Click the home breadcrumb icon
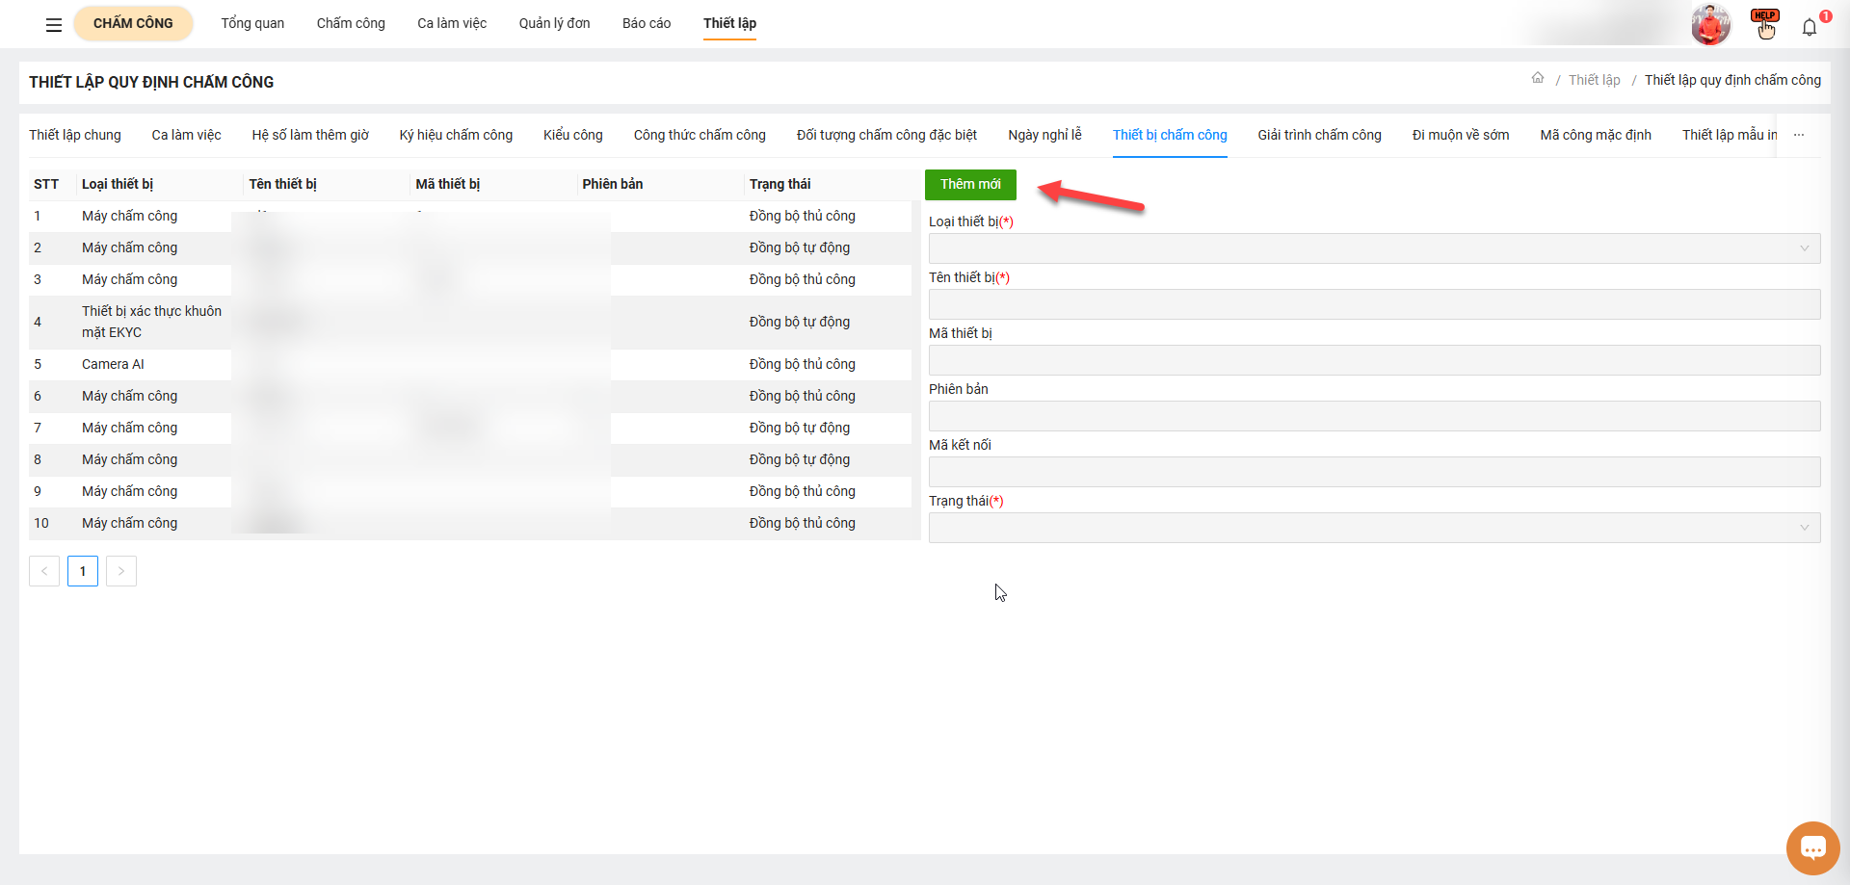 pos(1538,79)
